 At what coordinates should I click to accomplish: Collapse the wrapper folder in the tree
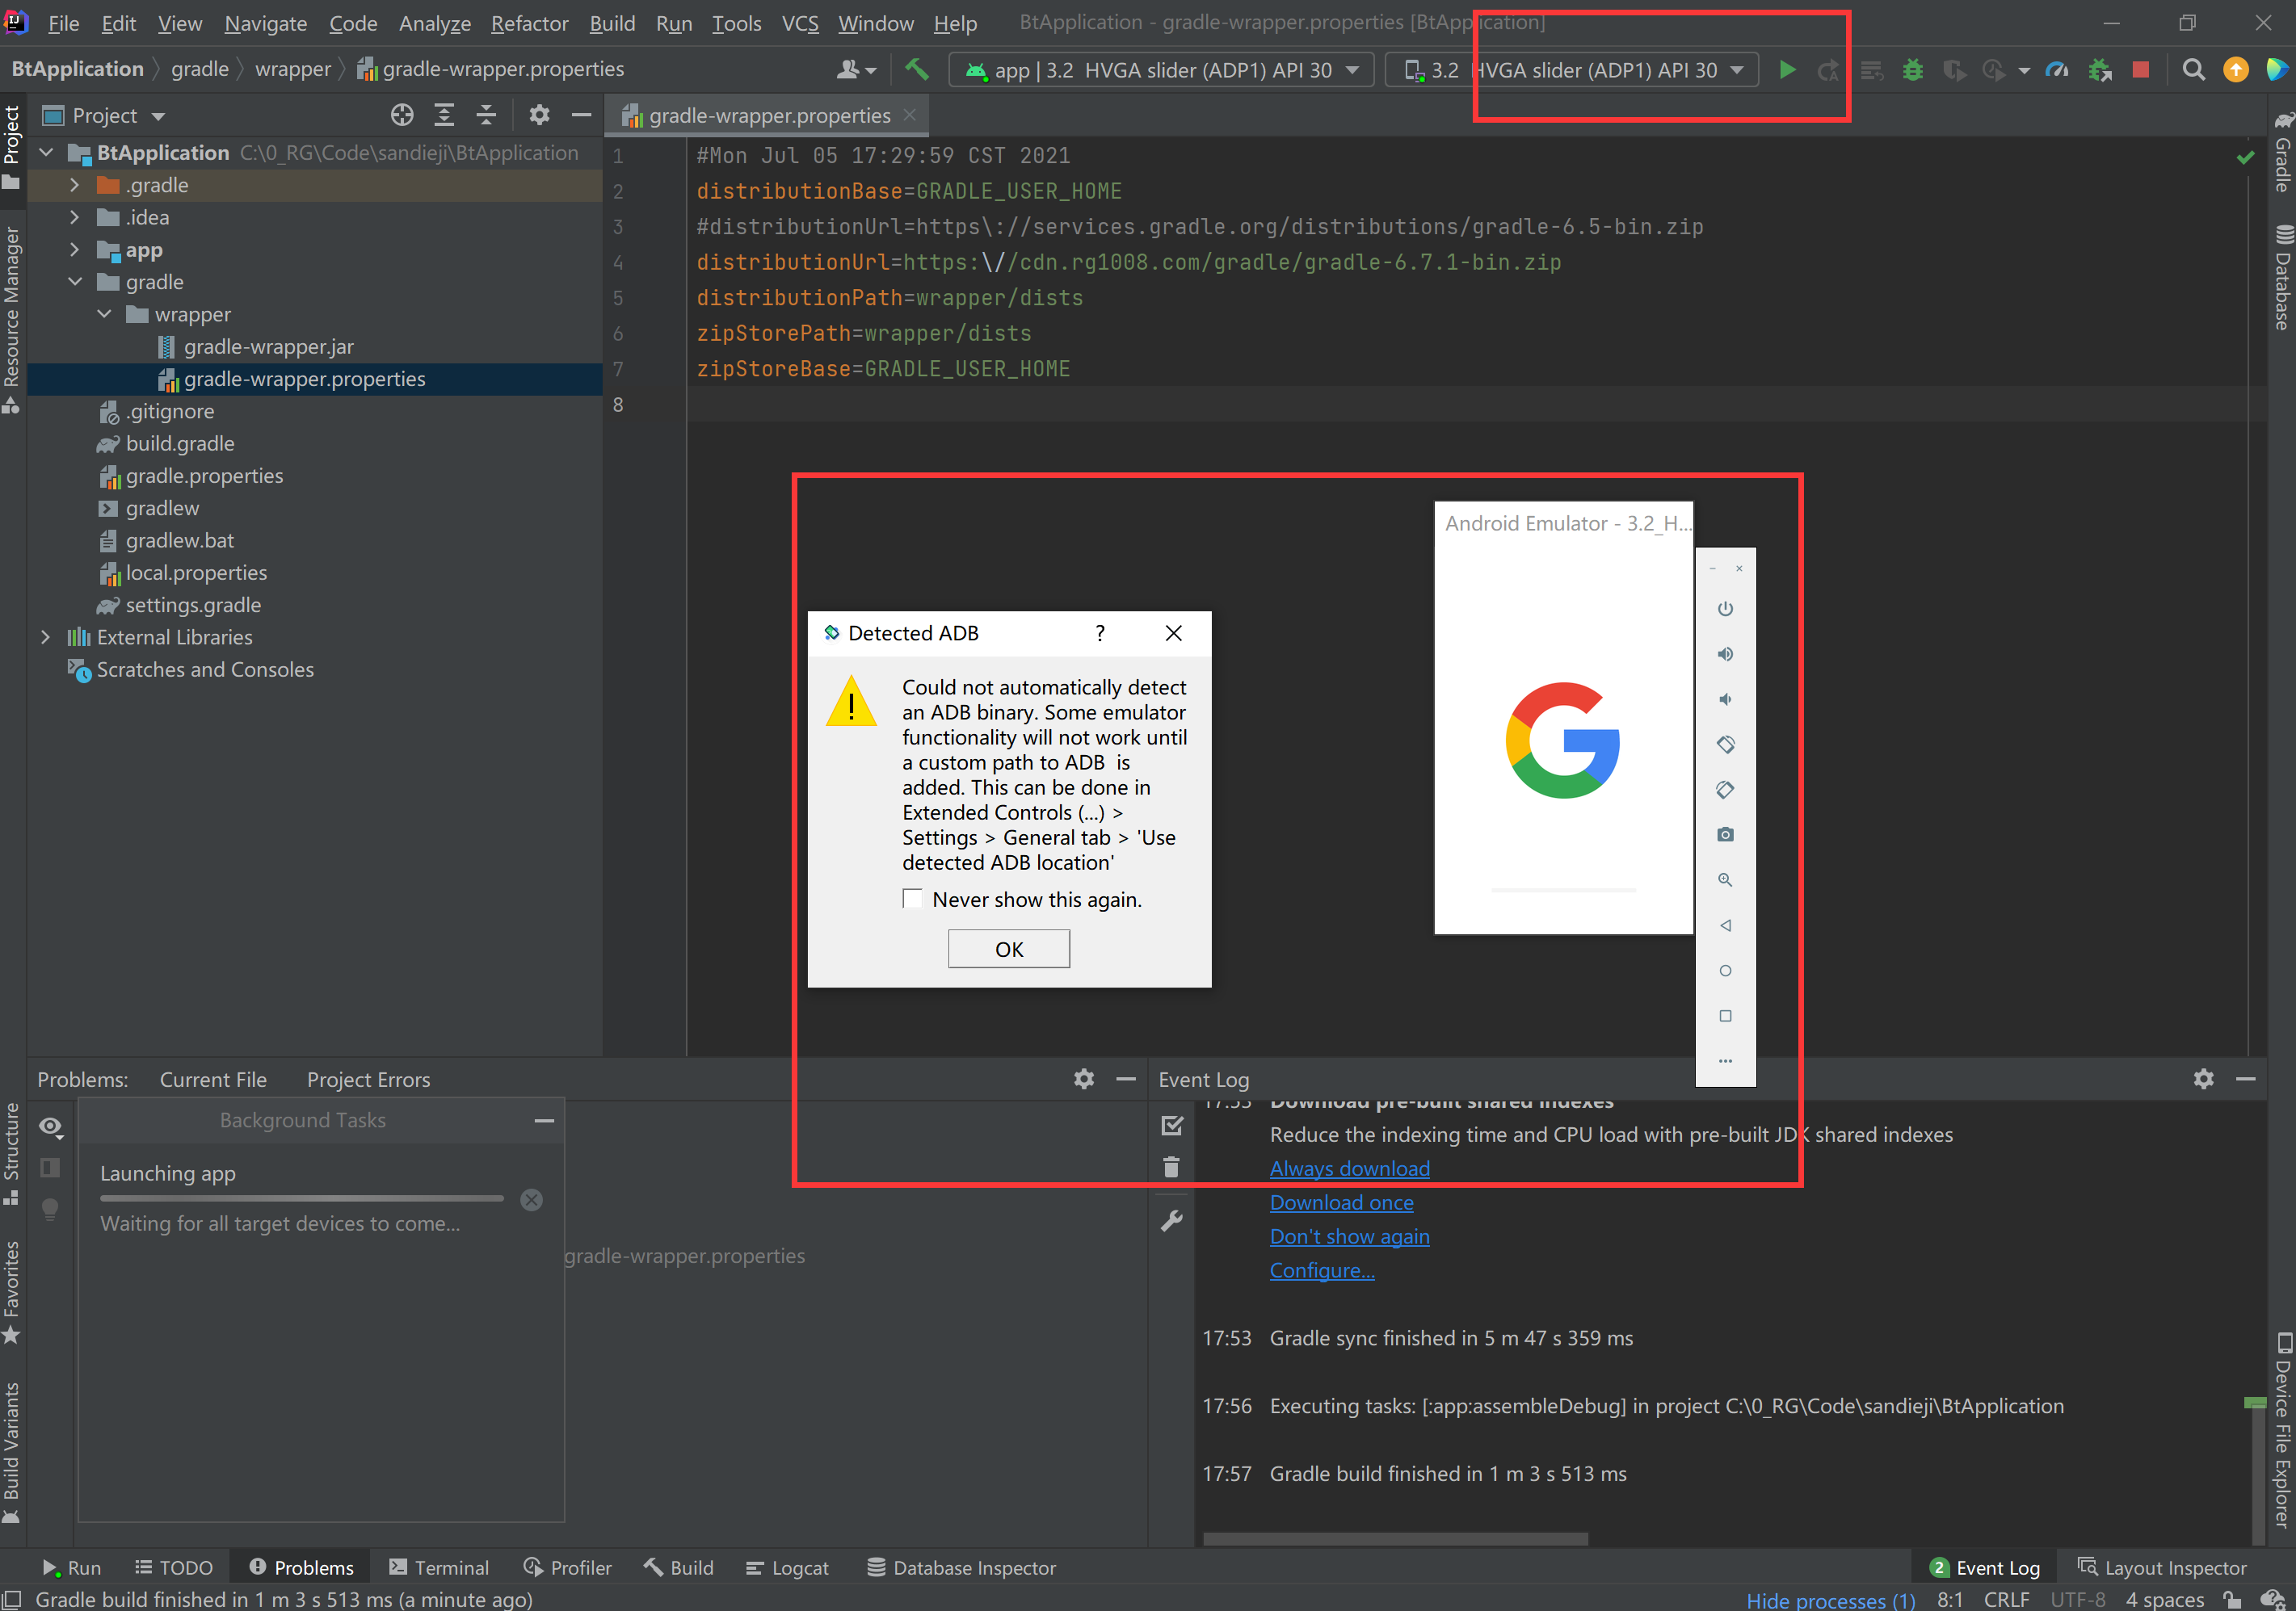(104, 315)
